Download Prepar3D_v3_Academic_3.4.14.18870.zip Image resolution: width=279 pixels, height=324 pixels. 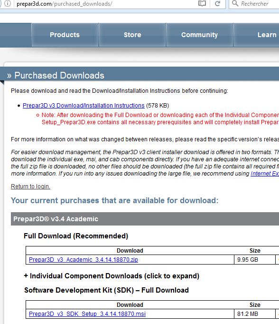84,259
